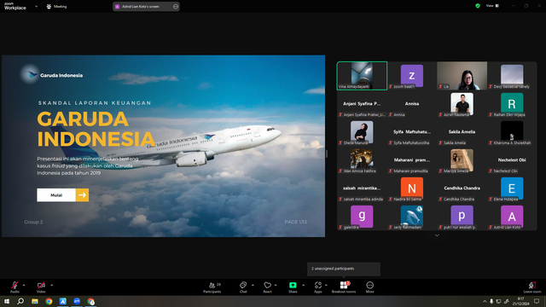This screenshot has width=546, height=307.
Task: Select galendra's participant tile
Action: tap(362, 217)
